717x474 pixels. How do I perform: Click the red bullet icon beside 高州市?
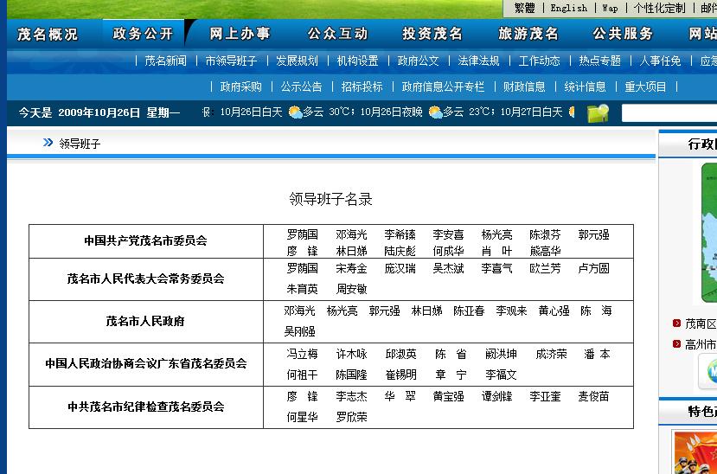(676, 344)
